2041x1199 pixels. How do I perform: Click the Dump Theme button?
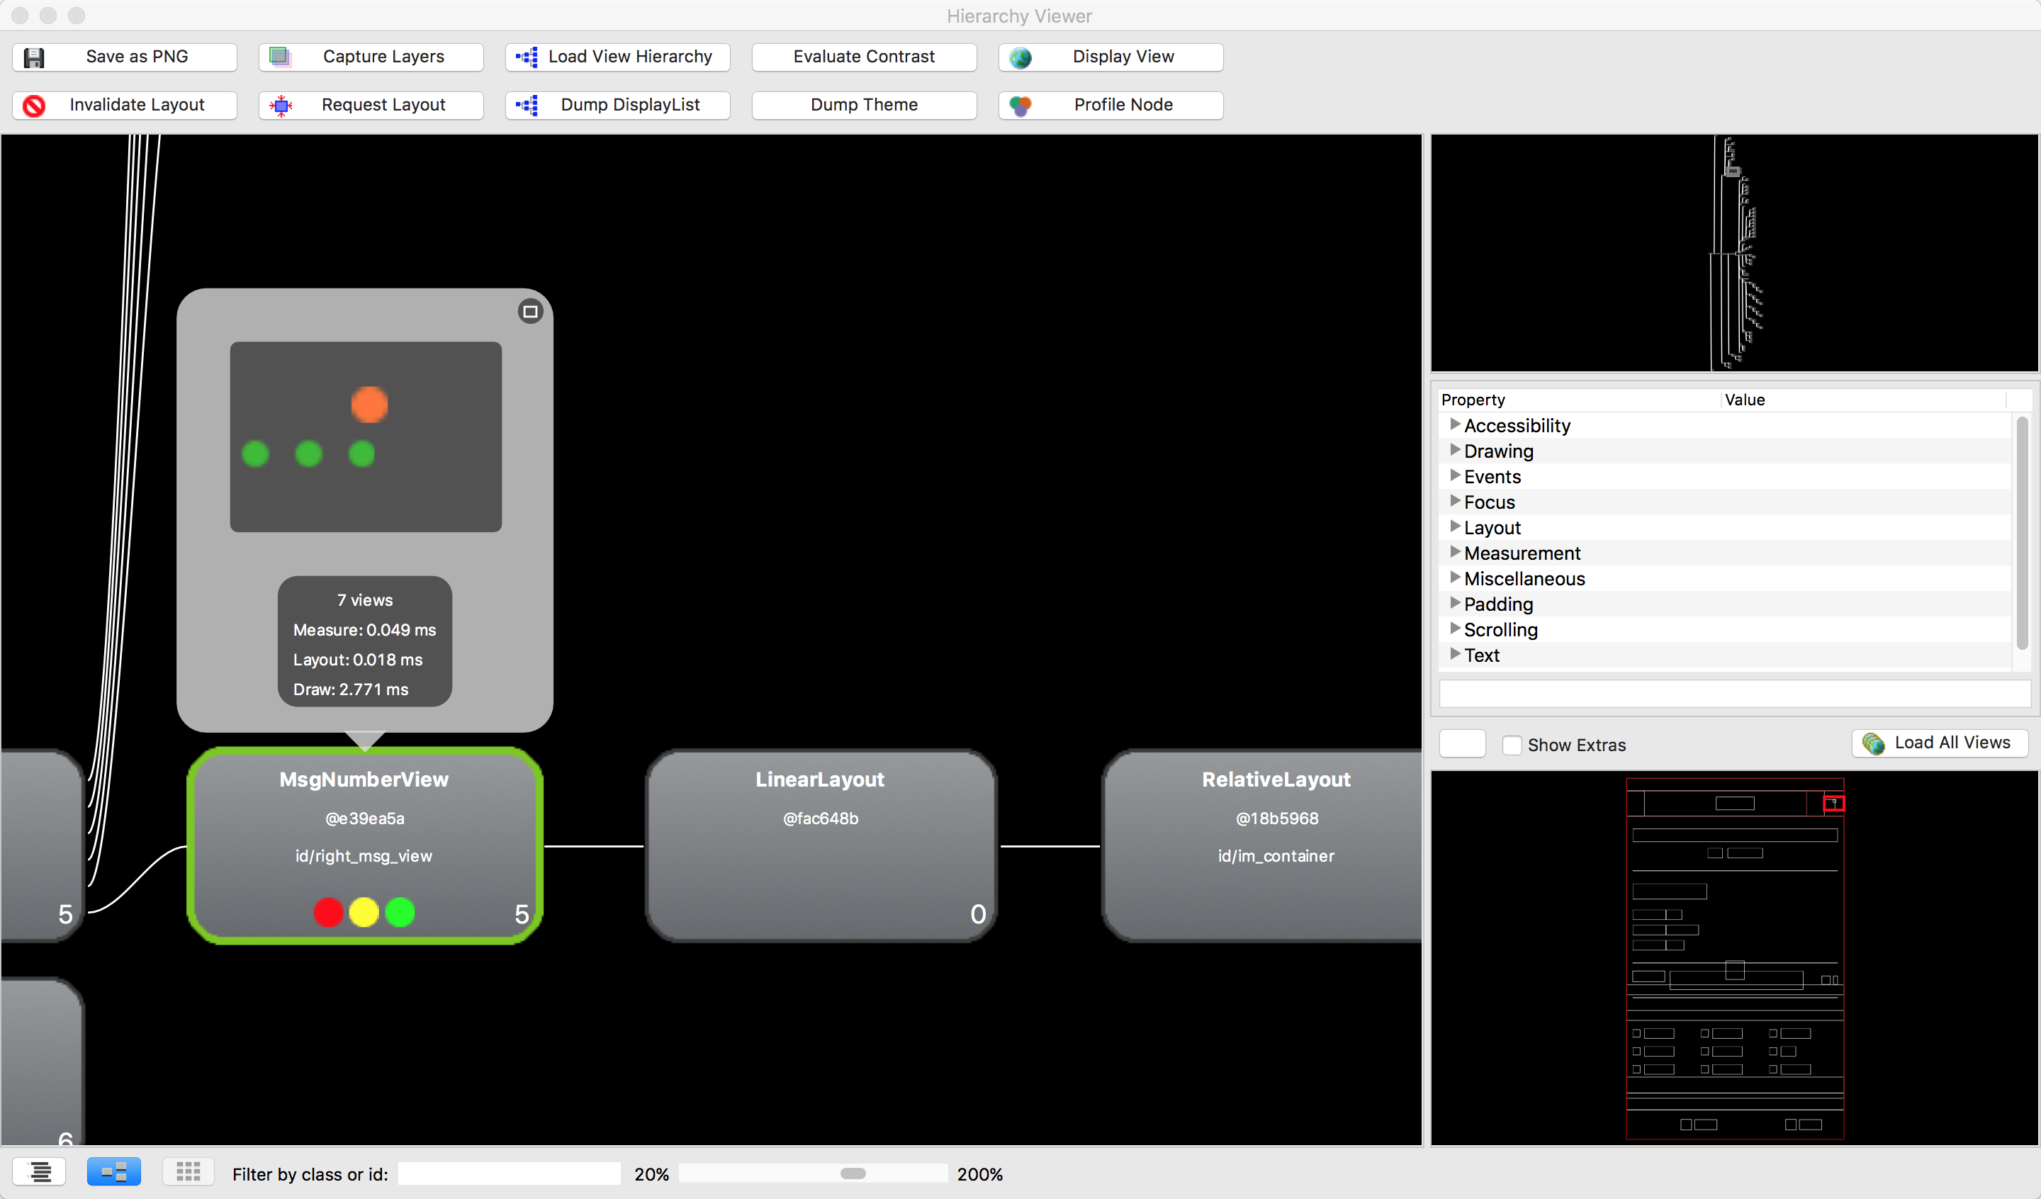pos(863,106)
